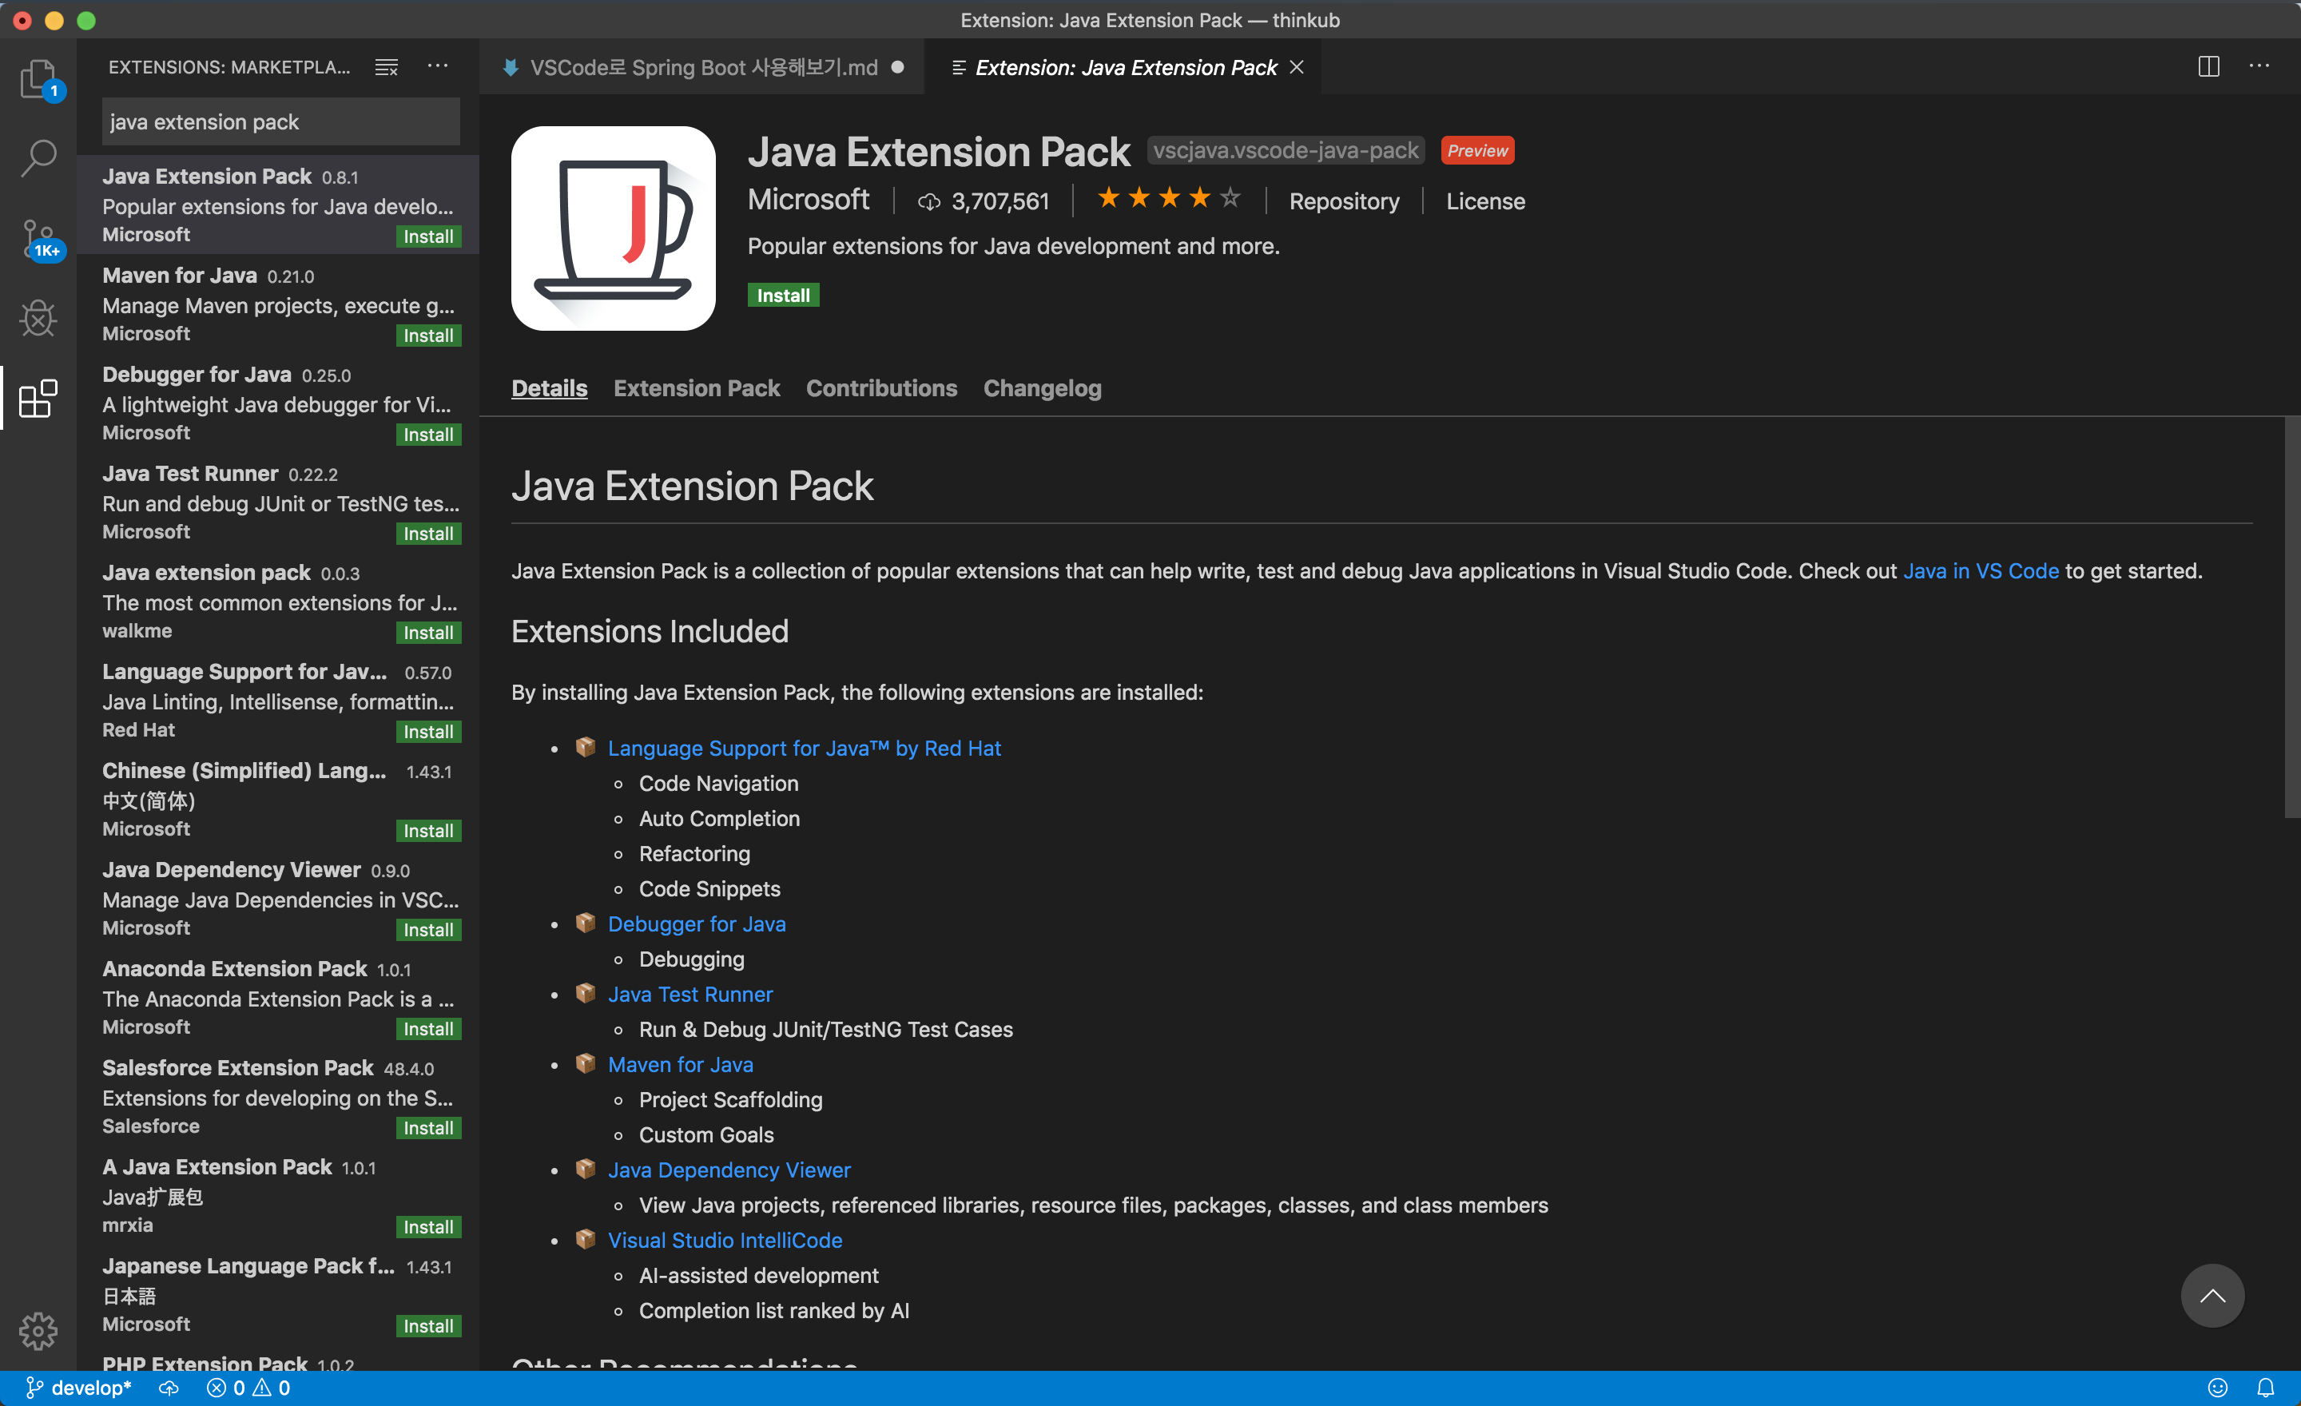Image resolution: width=2301 pixels, height=1406 pixels.
Task: Switch to the Contributions tab
Action: click(881, 388)
